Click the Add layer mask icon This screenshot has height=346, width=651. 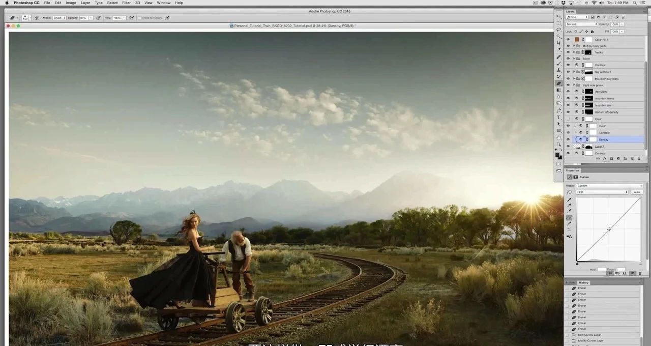pos(612,159)
